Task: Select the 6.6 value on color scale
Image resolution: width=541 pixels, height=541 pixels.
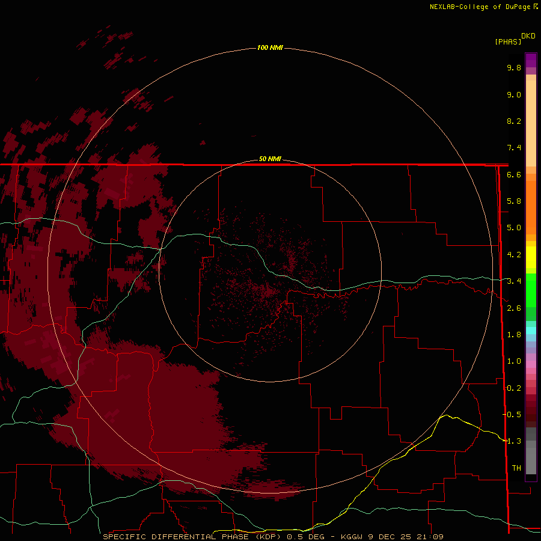Action: (x=514, y=174)
